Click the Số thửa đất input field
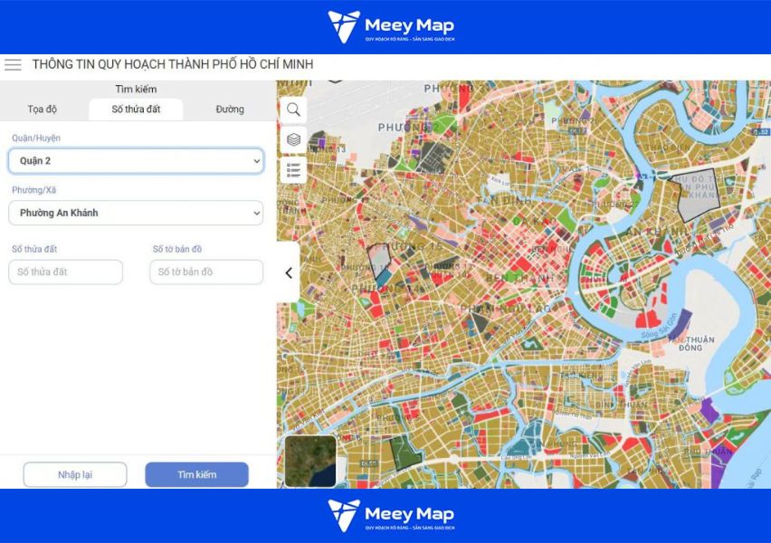The image size is (771, 543). 65,272
